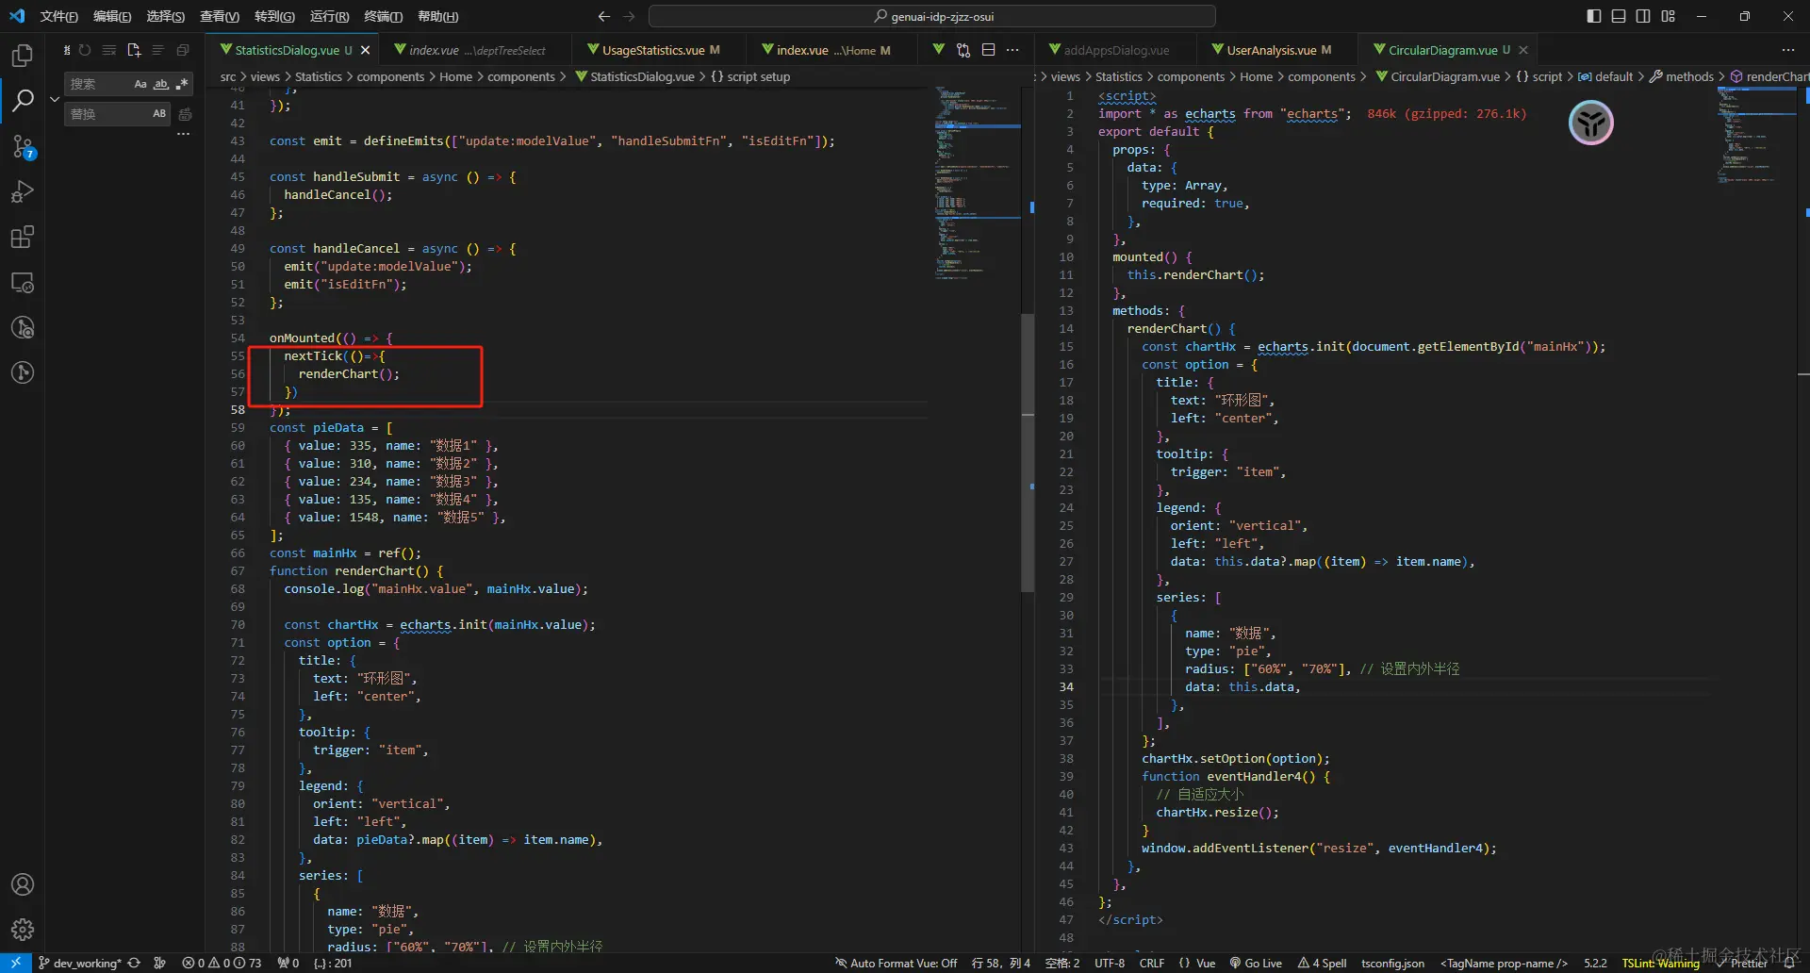Image resolution: width=1810 pixels, height=973 pixels.
Task: Collapse the replace field chevron
Action: [55, 99]
